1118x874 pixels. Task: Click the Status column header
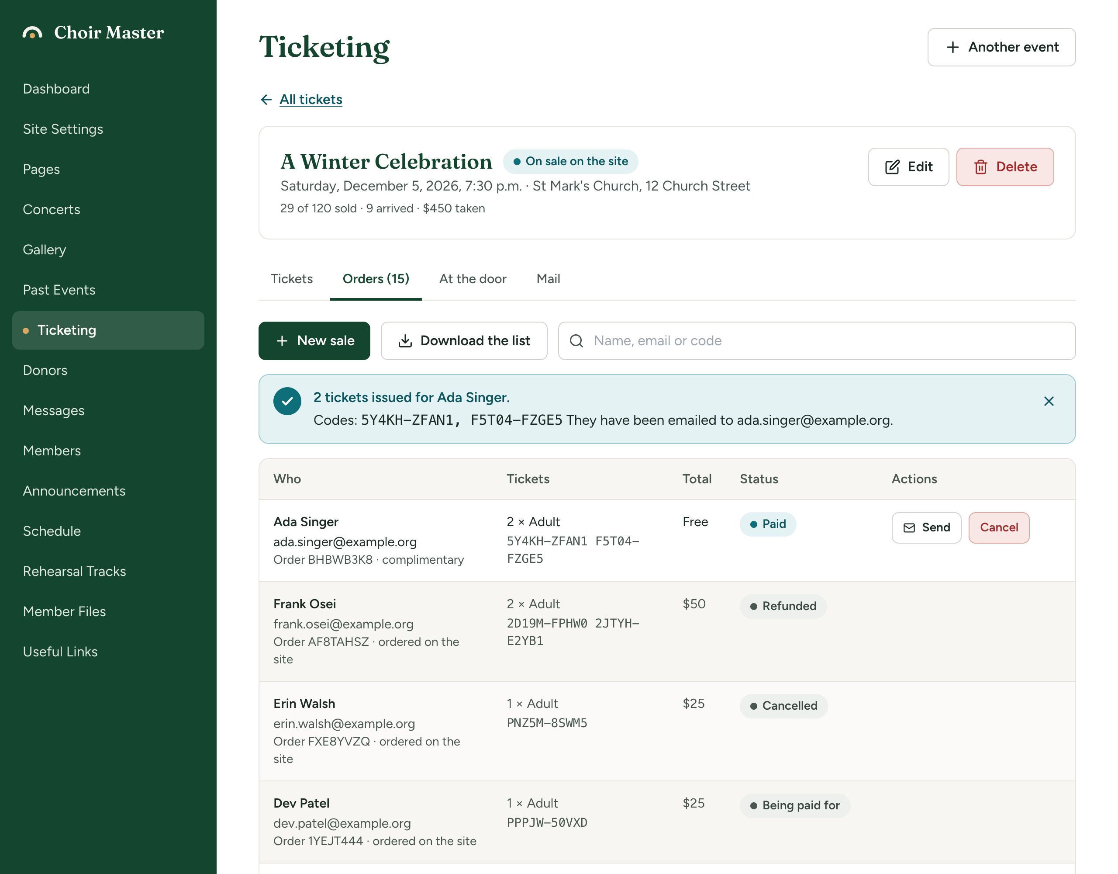tap(759, 479)
